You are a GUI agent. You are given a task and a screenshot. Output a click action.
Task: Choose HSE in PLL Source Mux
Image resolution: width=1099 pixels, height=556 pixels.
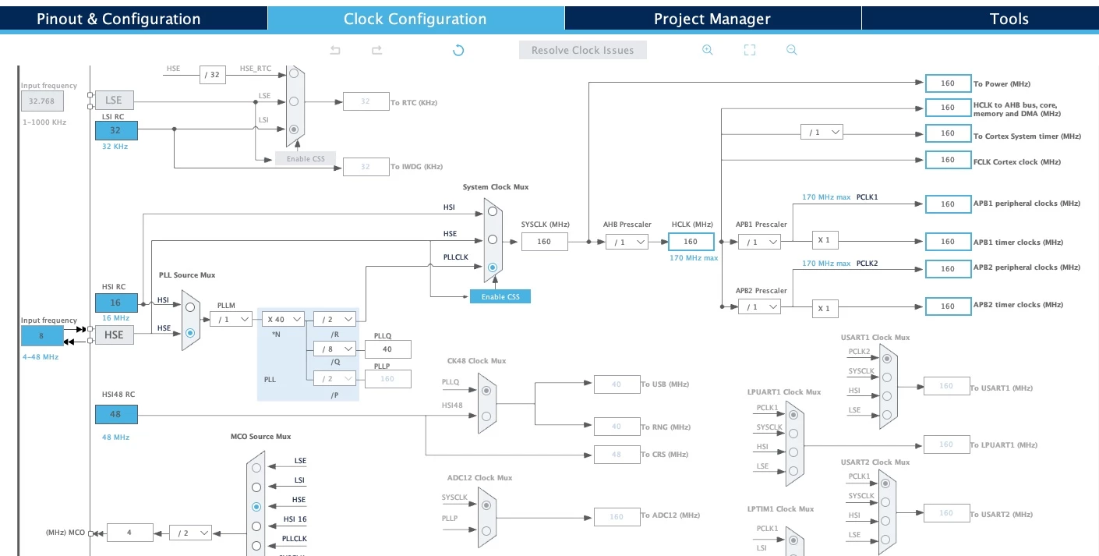coord(190,333)
